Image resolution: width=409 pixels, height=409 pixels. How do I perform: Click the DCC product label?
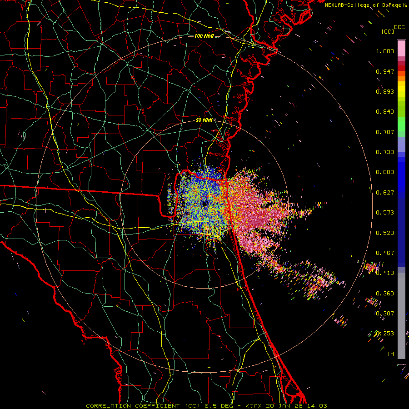click(399, 27)
